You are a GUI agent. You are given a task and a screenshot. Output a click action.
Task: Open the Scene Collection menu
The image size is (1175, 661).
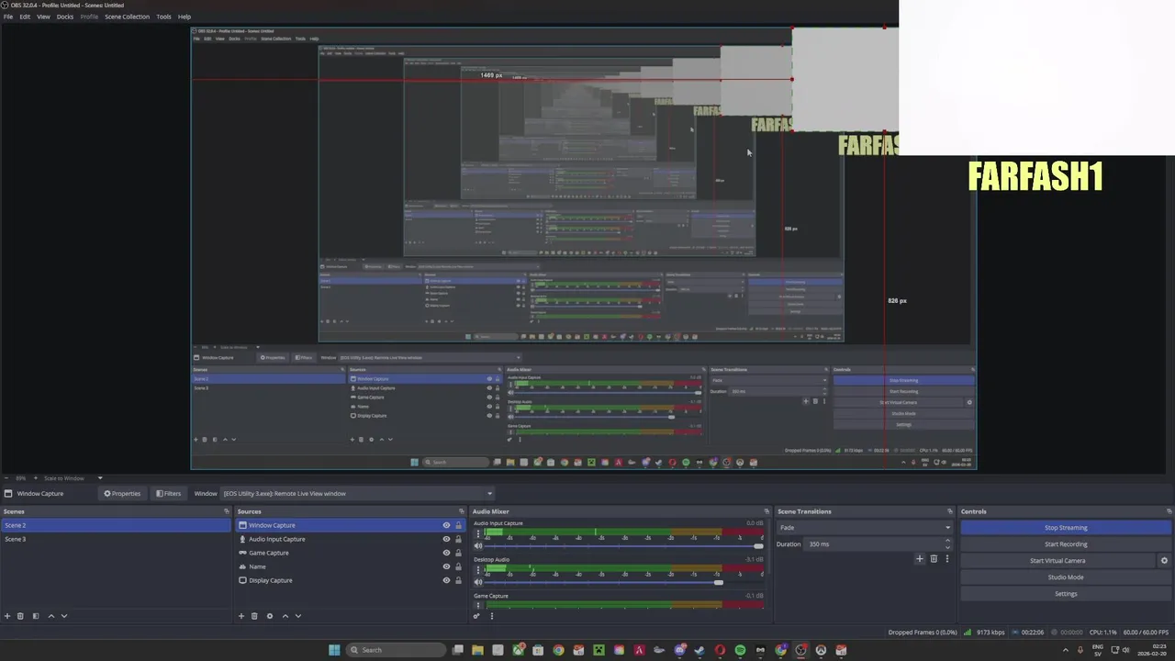coord(127,17)
